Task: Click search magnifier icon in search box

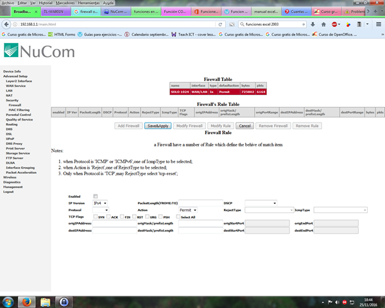Action: pos(242,24)
